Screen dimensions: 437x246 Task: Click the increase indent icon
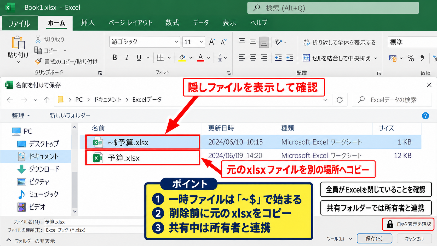[x=290, y=58]
